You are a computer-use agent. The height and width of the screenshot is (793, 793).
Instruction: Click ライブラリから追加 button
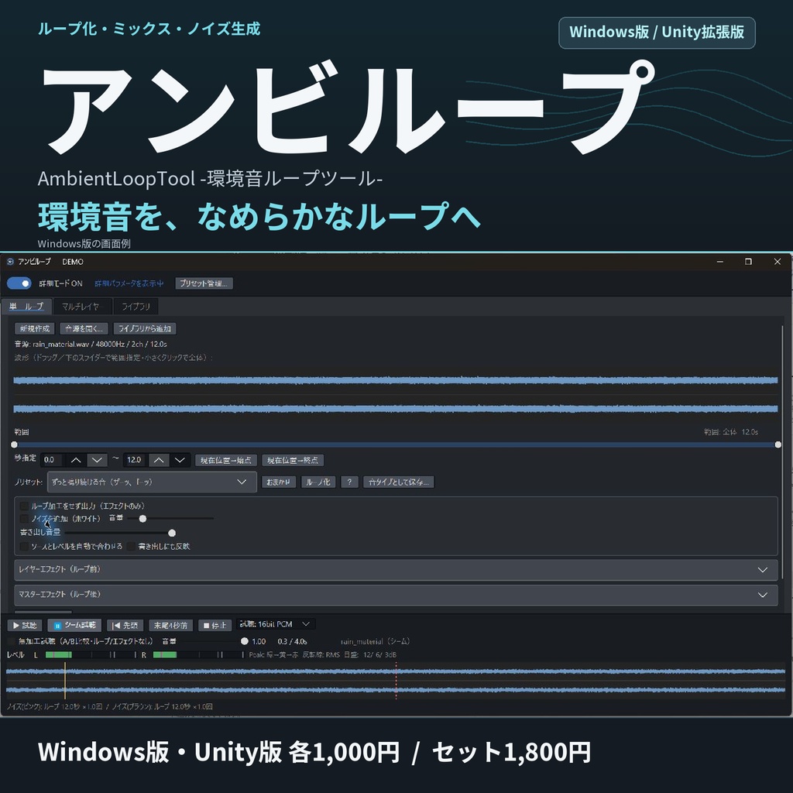[145, 328]
